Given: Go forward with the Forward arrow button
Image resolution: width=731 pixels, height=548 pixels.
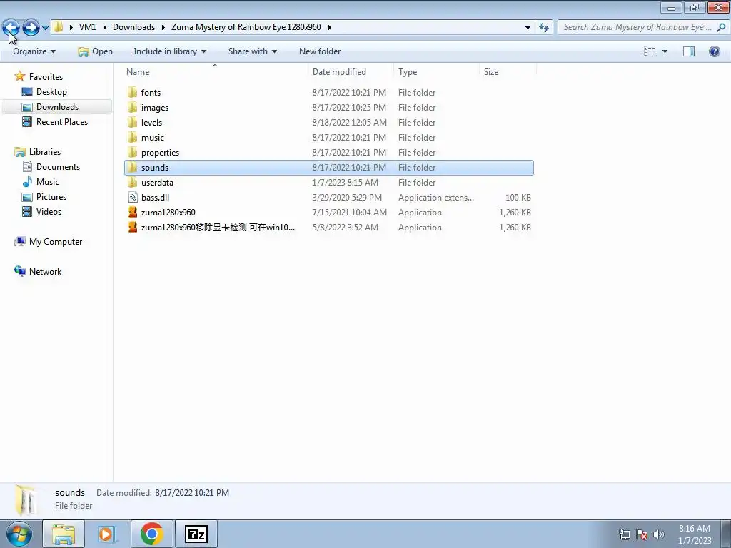Looking at the screenshot, I should coord(31,28).
